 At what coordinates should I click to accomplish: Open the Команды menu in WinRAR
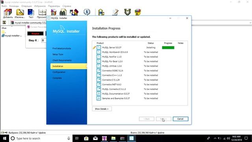click(x=14, y=6)
